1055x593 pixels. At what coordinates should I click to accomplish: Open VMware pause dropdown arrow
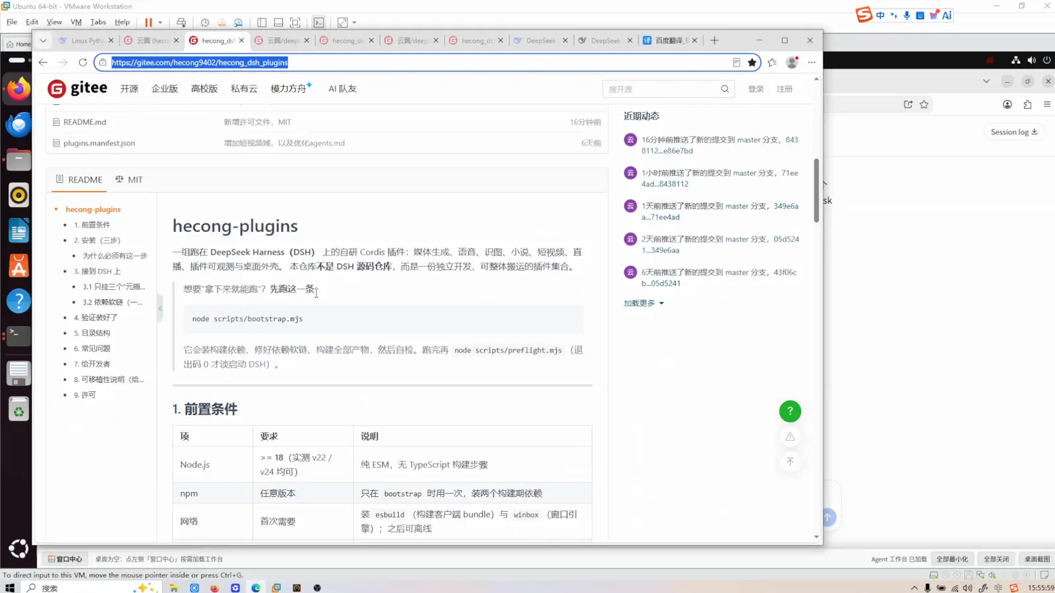(160, 22)
